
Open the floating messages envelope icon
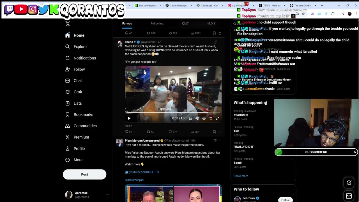coord(349,196)
